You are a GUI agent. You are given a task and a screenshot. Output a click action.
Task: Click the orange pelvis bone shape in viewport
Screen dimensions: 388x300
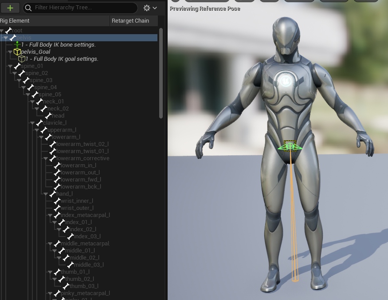coord(293,216)
